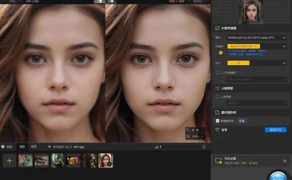Click the large yellow plus tile
The height and width of the screenshot is (180, 292).
[10, 161]
